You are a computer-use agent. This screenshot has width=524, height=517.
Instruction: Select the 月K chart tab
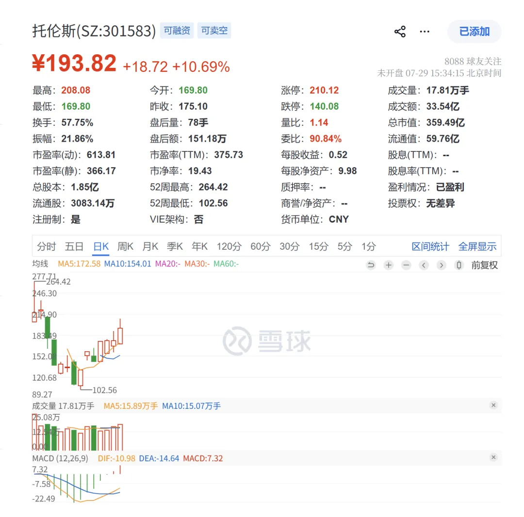point(150,246)
